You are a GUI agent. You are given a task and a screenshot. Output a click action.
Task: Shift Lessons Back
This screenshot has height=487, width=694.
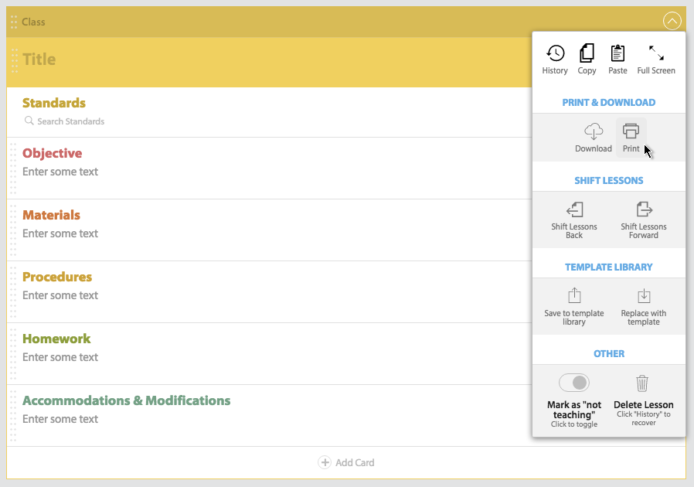click(574, 221)
